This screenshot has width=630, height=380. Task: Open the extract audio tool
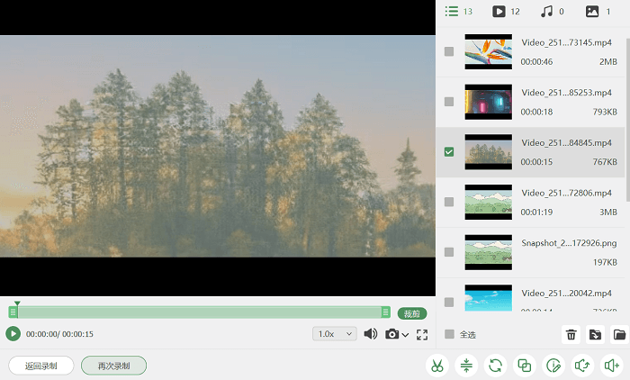pyautogui.click(x=582, y=366)
